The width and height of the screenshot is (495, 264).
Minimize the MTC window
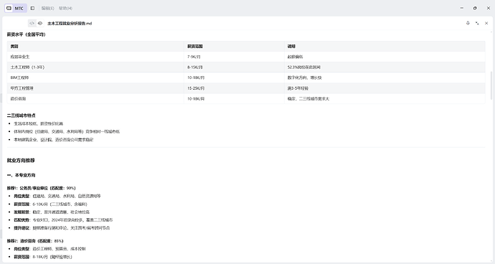[x=462, y=8]
